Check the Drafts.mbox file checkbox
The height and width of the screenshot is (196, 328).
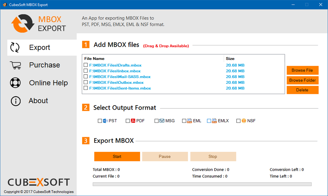(x=86, y=65)
